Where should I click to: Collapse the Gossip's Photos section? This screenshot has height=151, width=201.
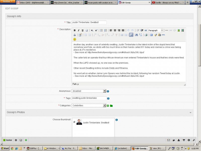[190, 112]
